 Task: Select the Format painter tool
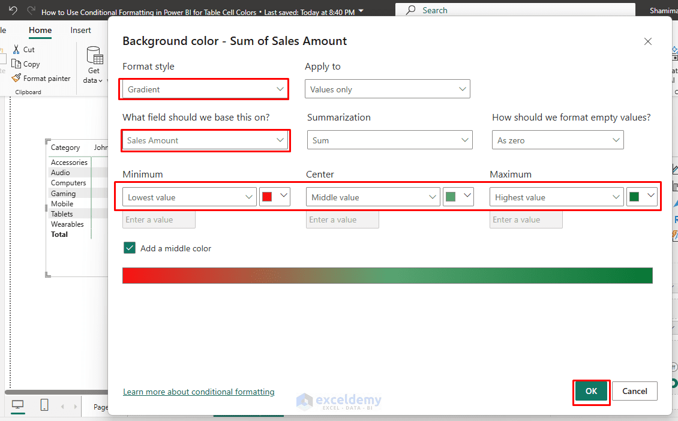tap(41, 78)
